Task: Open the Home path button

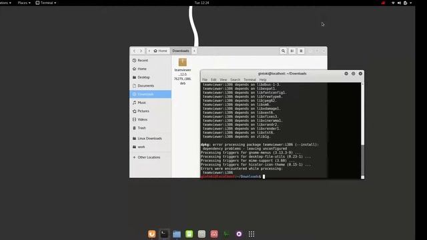Action: [x=161, y=51]
